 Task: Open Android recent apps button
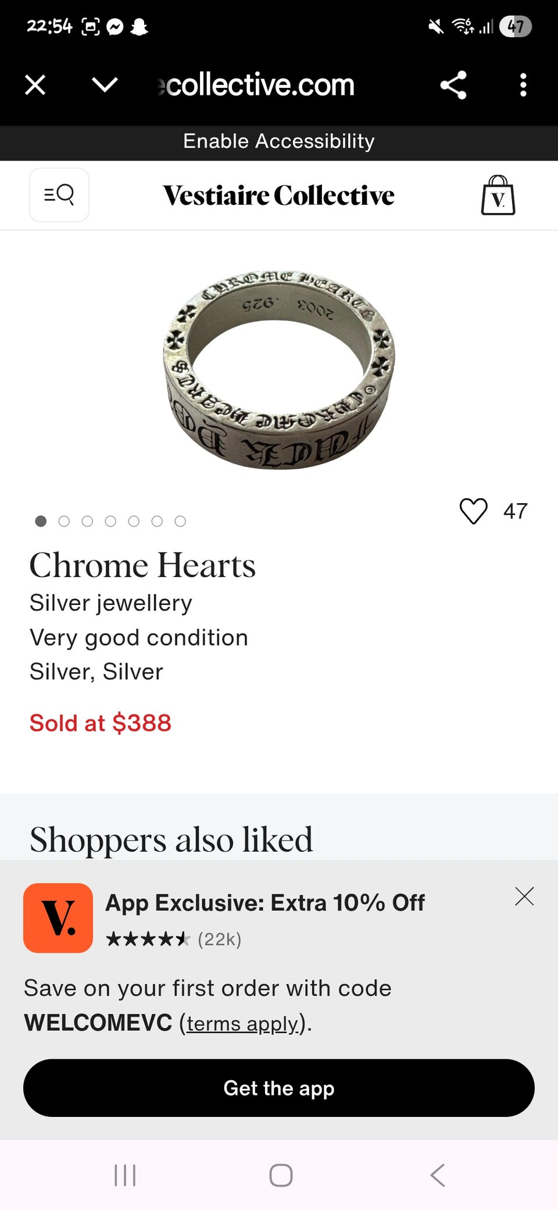pos(125,1175)
